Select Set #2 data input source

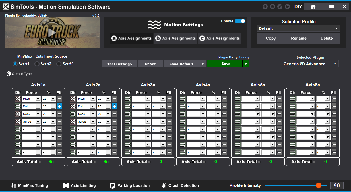click(37, 64)
